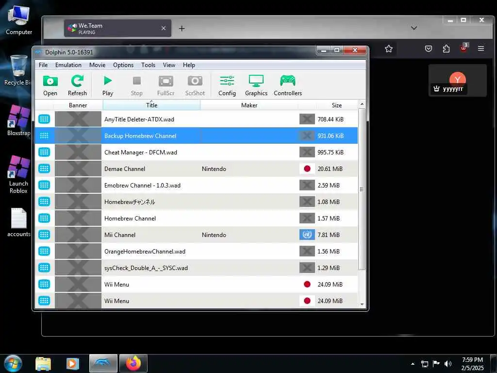Select the Computer desktop icon
Image resolution: width=497 pixels, height=373 pixels.
point(19,20)
